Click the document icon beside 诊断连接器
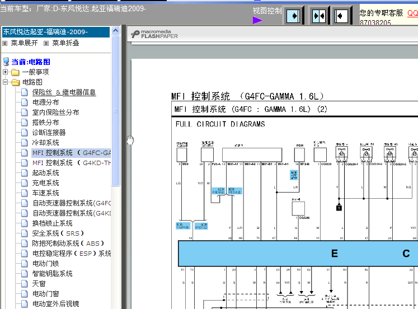Viewport: 418px width, 309px height. tap(25, 133)
